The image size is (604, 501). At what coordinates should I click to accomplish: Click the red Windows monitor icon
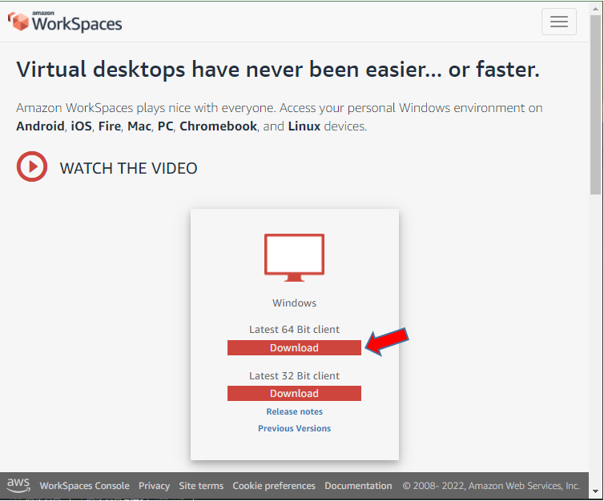pyautogui.click(x=294, y=258)
